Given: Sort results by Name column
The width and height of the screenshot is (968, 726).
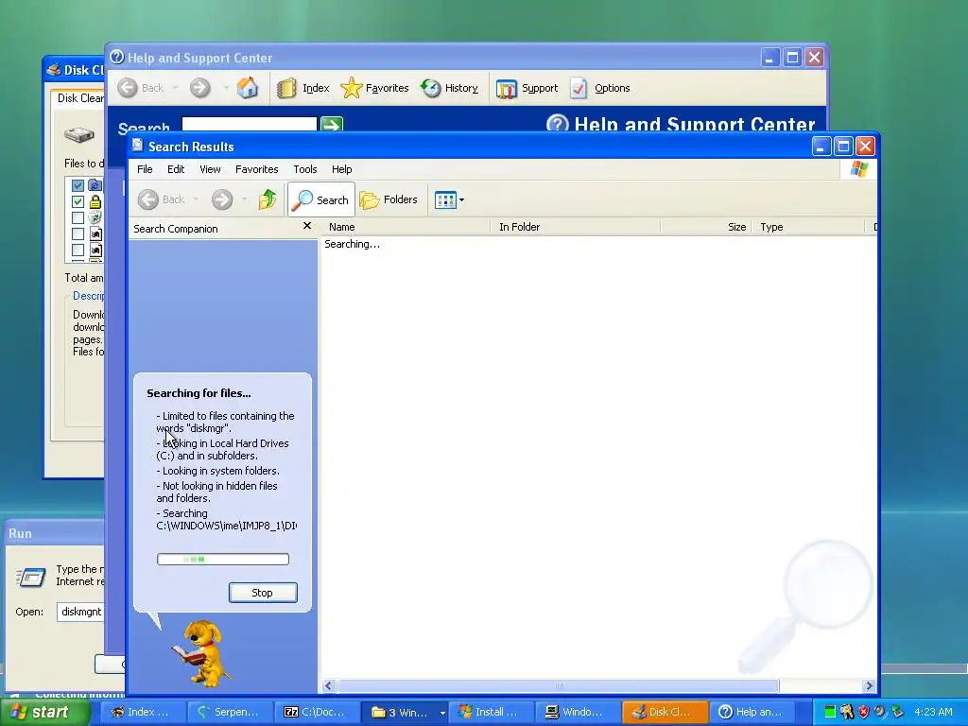Looking at the screenshot, I should click(406, 227).
